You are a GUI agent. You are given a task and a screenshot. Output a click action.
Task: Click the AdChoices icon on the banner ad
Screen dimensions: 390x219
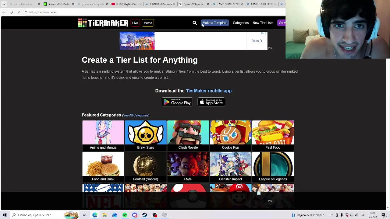click(262, 33)
